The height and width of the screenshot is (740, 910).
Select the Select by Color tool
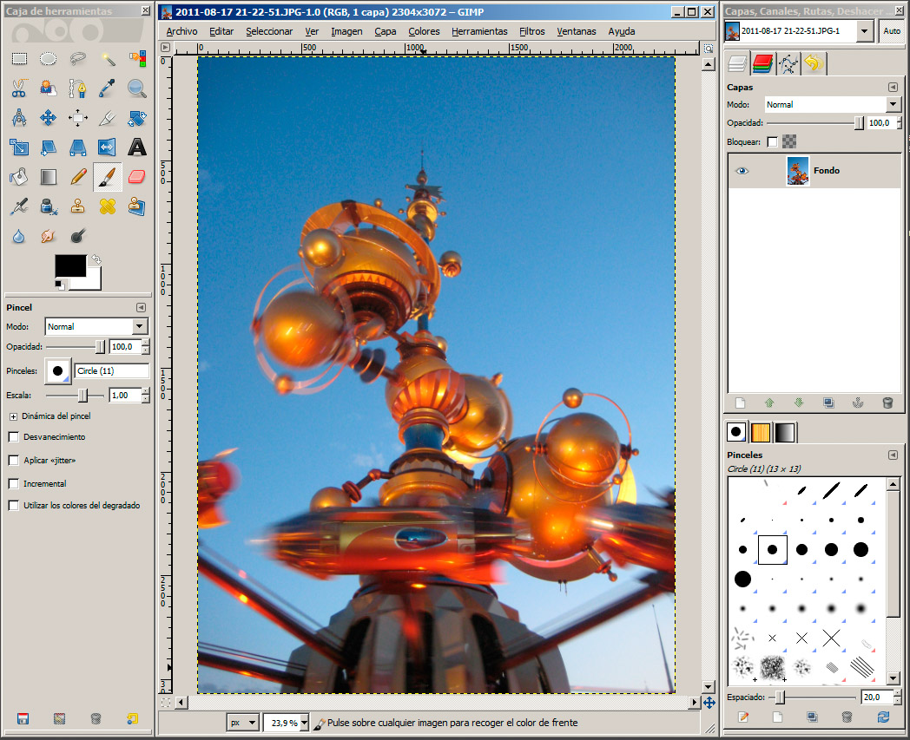point(137,59)
